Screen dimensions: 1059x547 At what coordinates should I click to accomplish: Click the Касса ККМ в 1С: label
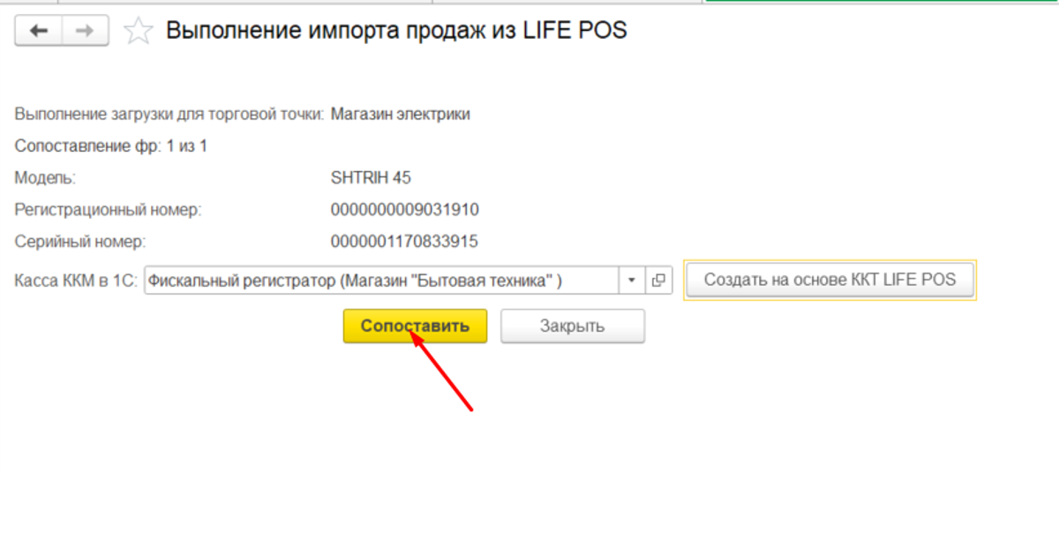click(76, 281)
